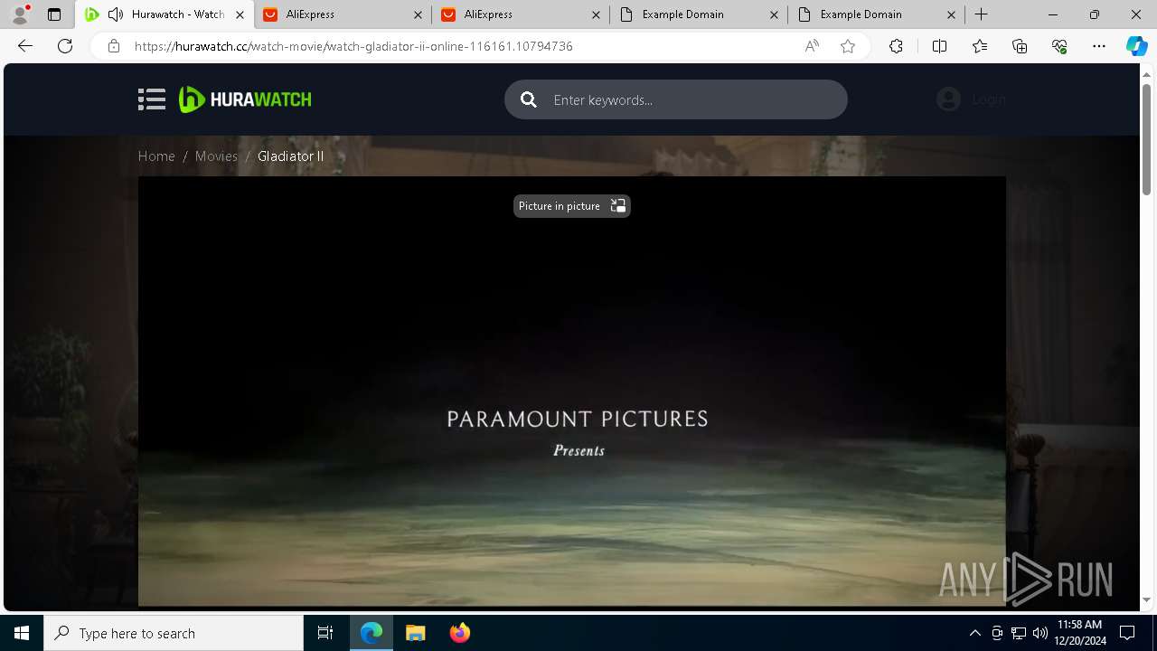Launch Firefox from the taskbar
1157x651 pixels.
pos(459,633)
